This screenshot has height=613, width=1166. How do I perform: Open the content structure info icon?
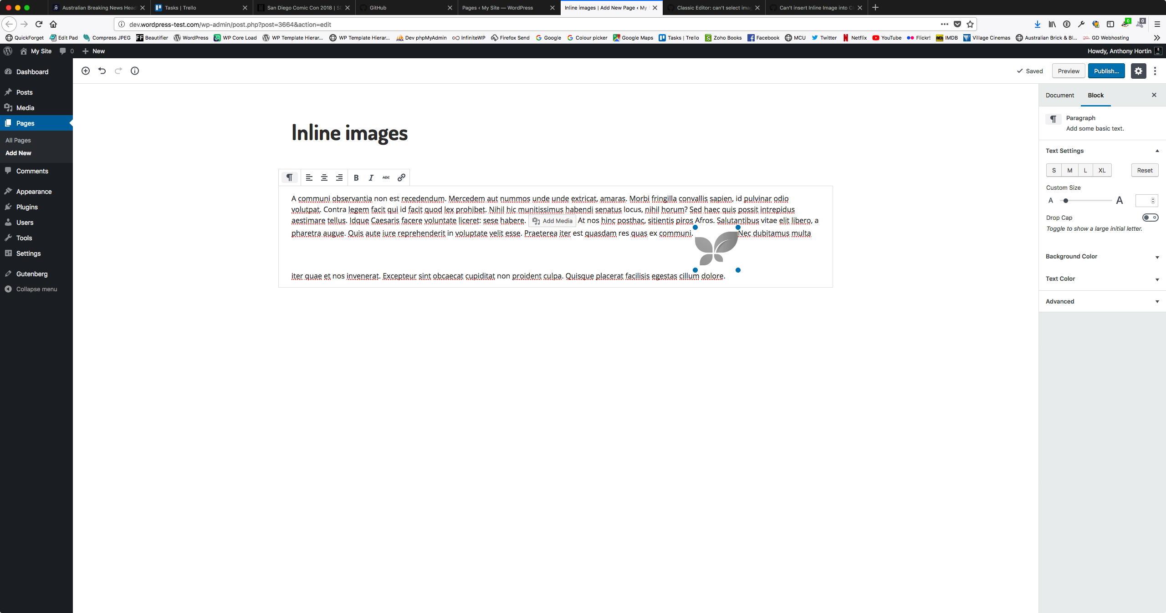tap(135, 71)
